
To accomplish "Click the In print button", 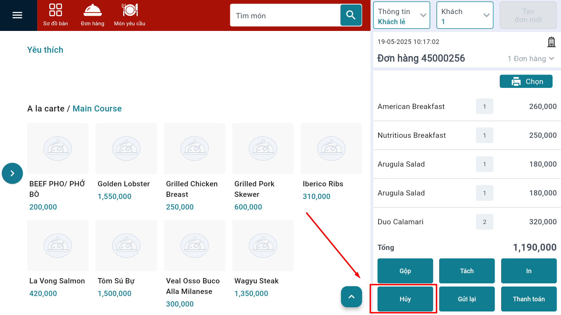I will point(529,271).
